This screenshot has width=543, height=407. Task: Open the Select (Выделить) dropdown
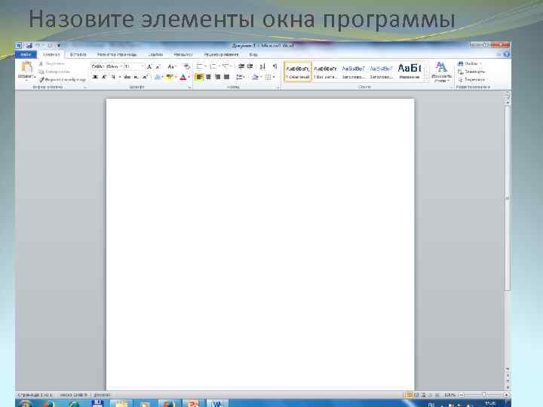click(x=471, y=80)
